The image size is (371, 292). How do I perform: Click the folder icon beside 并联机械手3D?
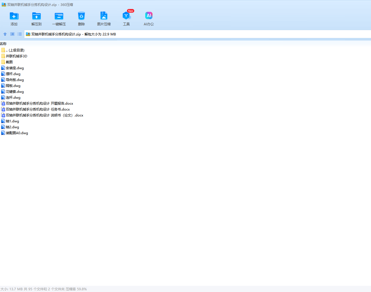pos(3,56)
